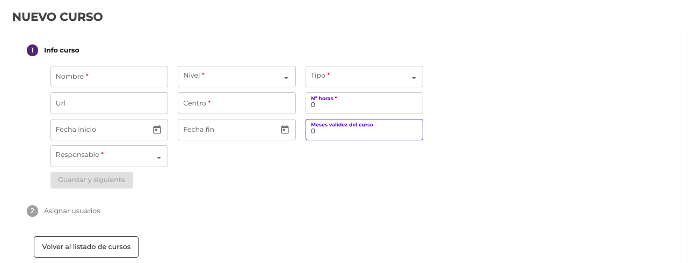Open the Fecha fin calendar picker icon

[x=285, y=130]
